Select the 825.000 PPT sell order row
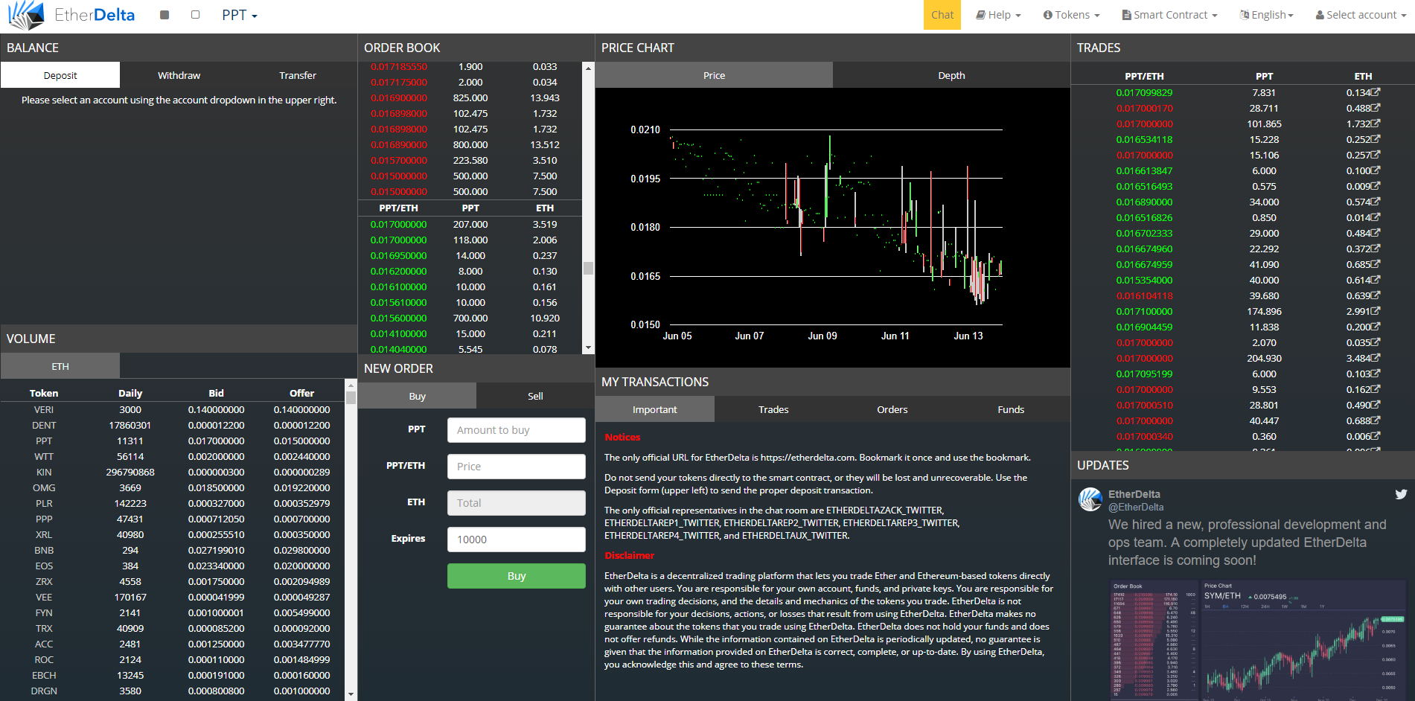Screen dimensions: 1415x701 coord(470,97)
